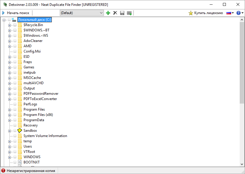Tick the Users folder checkbox
245x174 pixels.
pos(15,146)
